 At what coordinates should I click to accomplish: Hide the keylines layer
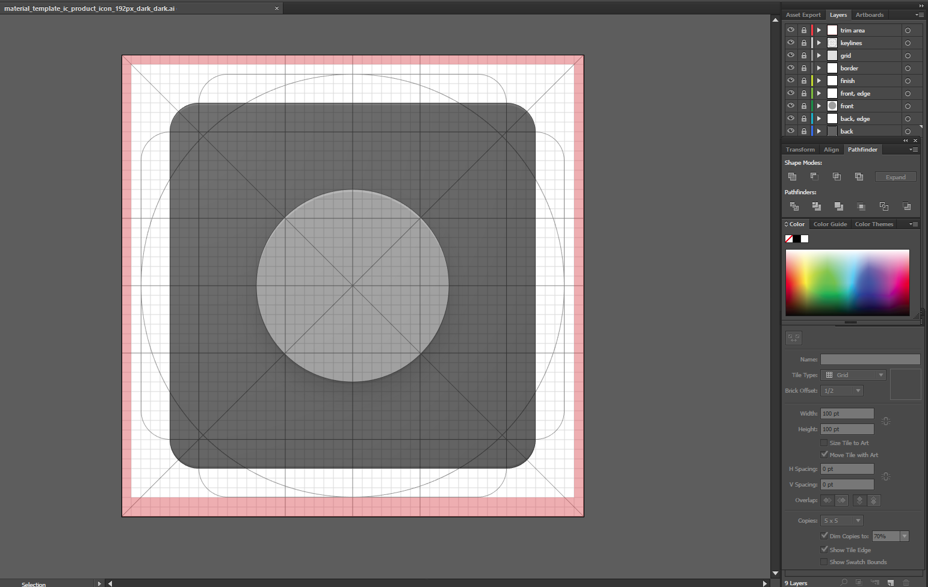791,43
